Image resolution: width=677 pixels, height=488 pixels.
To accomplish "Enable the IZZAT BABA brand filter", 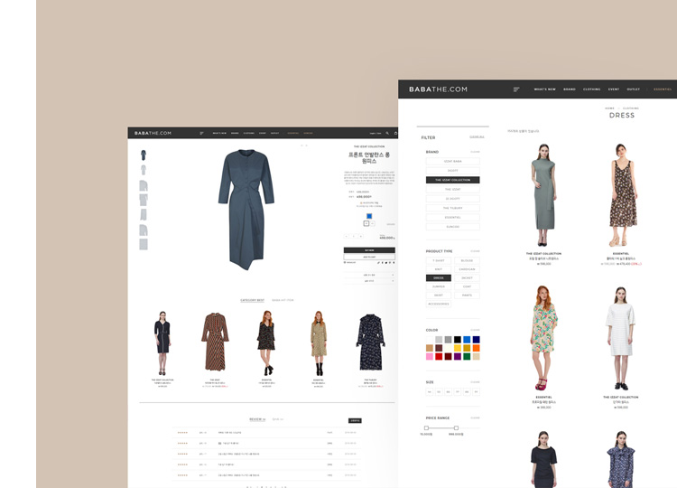I will point(452,161).
